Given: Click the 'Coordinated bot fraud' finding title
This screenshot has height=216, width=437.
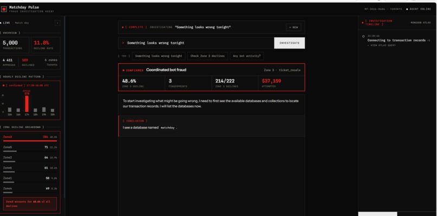Looking at the screenshot, I should [x=166, y=70].
